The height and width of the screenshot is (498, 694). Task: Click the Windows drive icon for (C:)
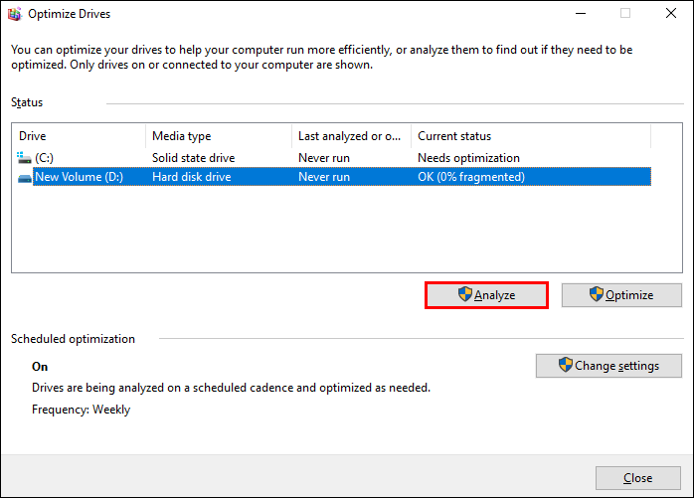[x=24, y=158]
